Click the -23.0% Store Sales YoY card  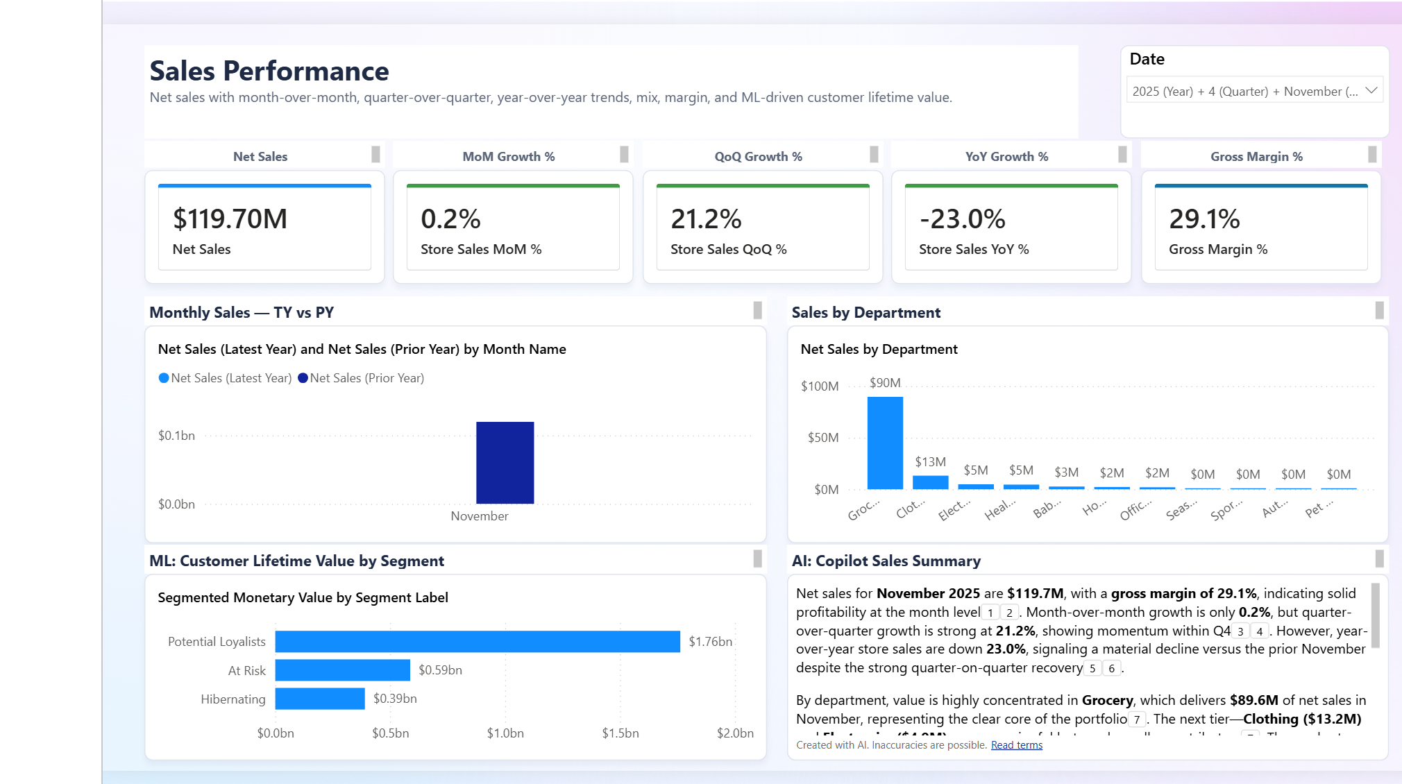pyautogui.click(x=1011, y=228)
